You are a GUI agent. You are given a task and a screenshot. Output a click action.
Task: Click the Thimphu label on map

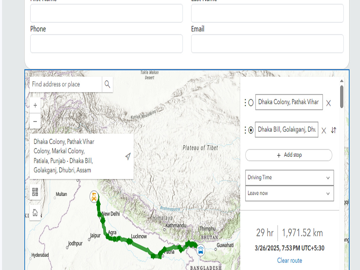[x=208, y=229]
